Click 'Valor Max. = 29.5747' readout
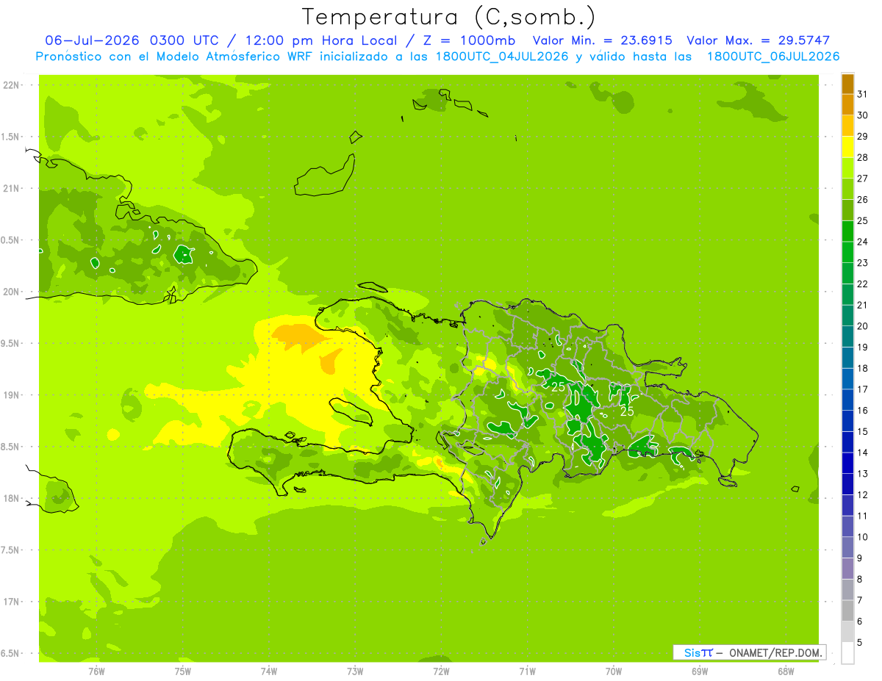 coord(758,40)
